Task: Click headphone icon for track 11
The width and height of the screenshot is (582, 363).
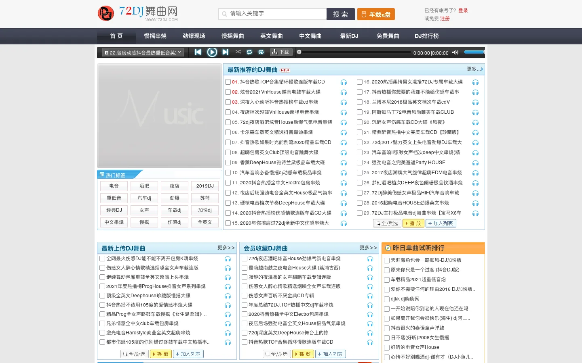Action: point(344,183)
